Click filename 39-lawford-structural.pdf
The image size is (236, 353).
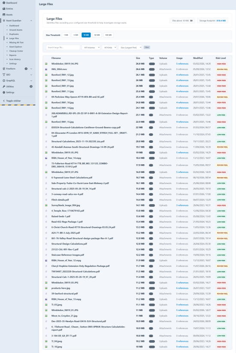click(x=64, y=293)
